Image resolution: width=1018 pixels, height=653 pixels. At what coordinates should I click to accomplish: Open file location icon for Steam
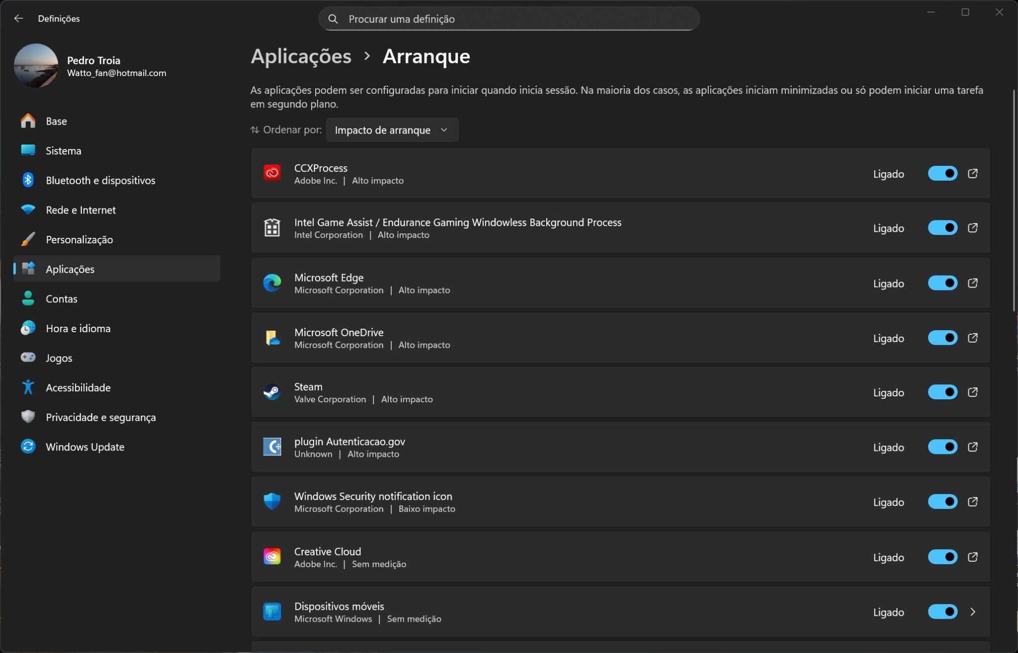(x=973, y=392)
